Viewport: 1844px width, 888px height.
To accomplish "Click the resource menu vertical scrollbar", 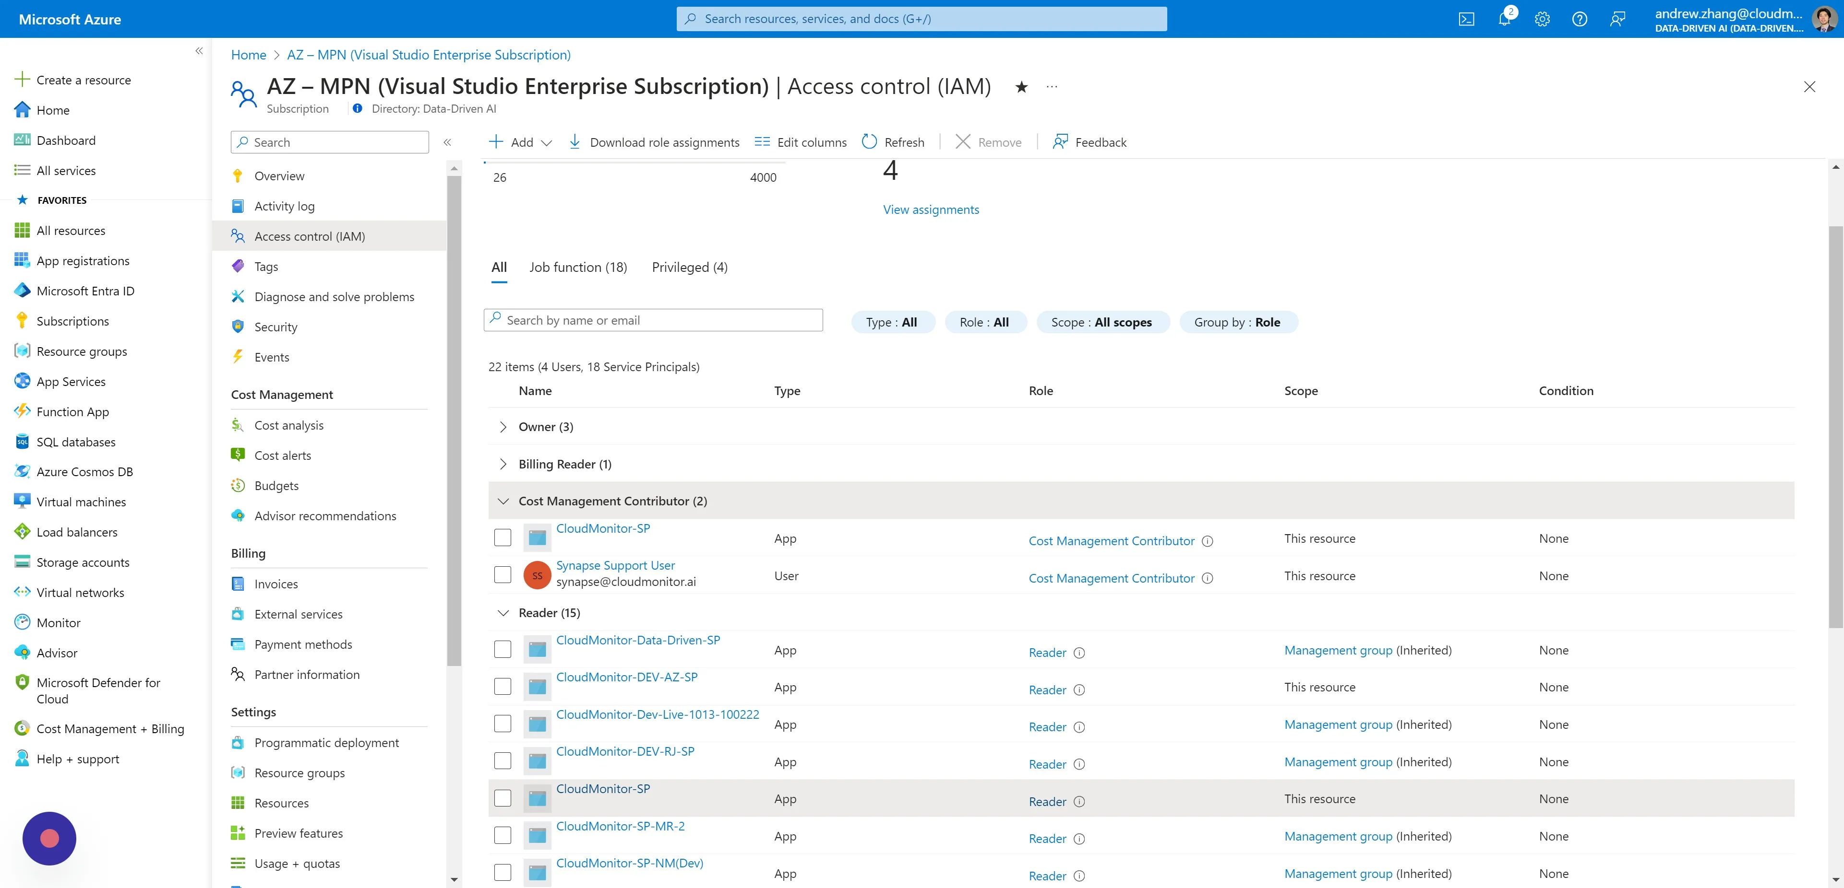I will [x=454, y=421].
